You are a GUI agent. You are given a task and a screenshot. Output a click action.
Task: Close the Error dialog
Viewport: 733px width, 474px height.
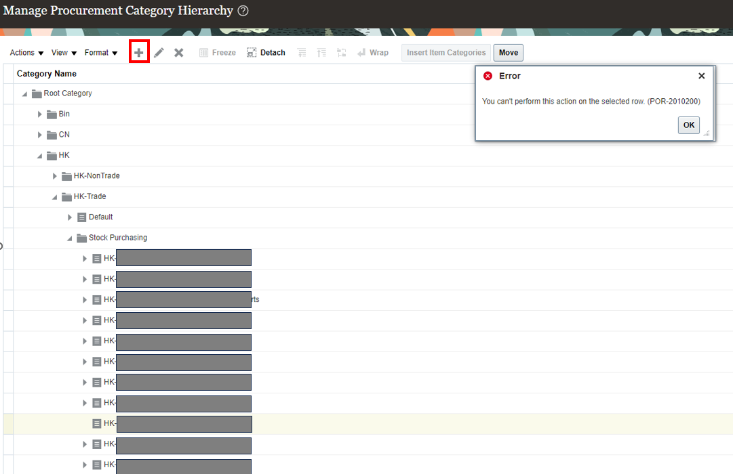pyautogui.click(x=701, y=76)
